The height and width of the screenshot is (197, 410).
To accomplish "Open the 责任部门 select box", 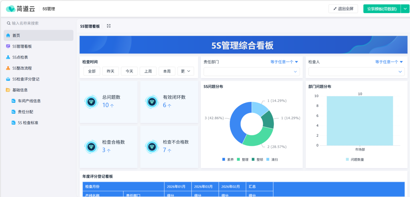I will (x=252, y=71).
